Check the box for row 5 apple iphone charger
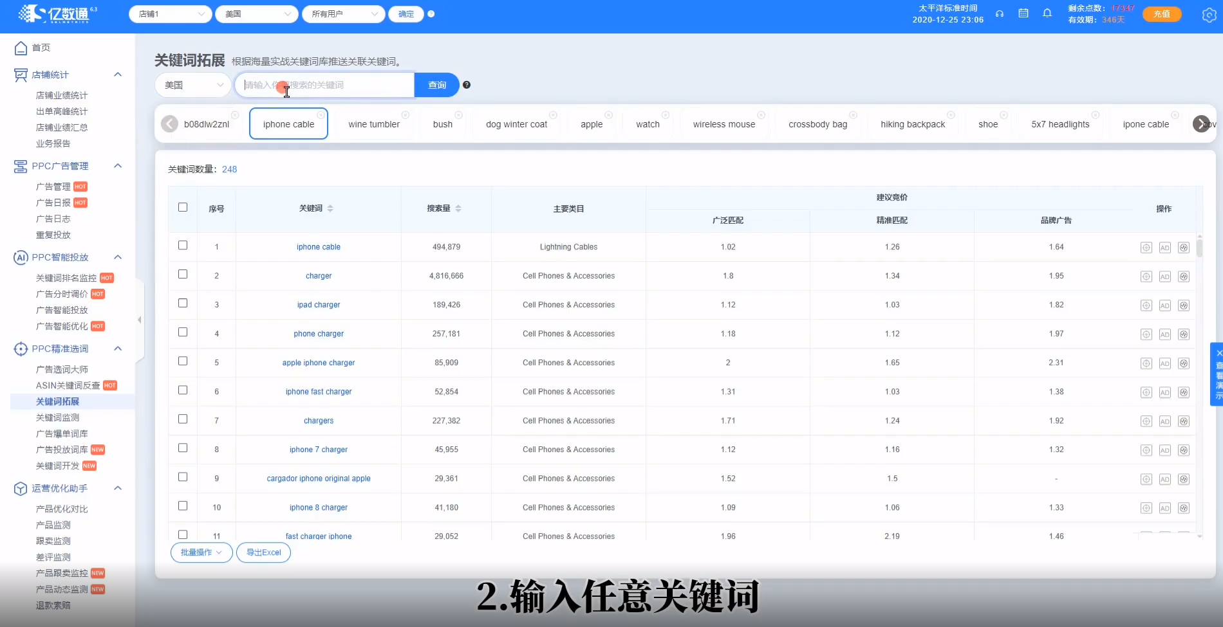1223x627 pixels. [183, 361]
